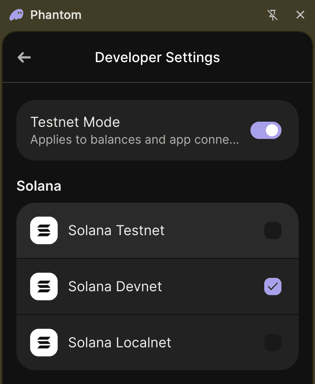The image size is (315, 384).
Task: Click the Phantom ghost logo
Action: pos(17,15)
